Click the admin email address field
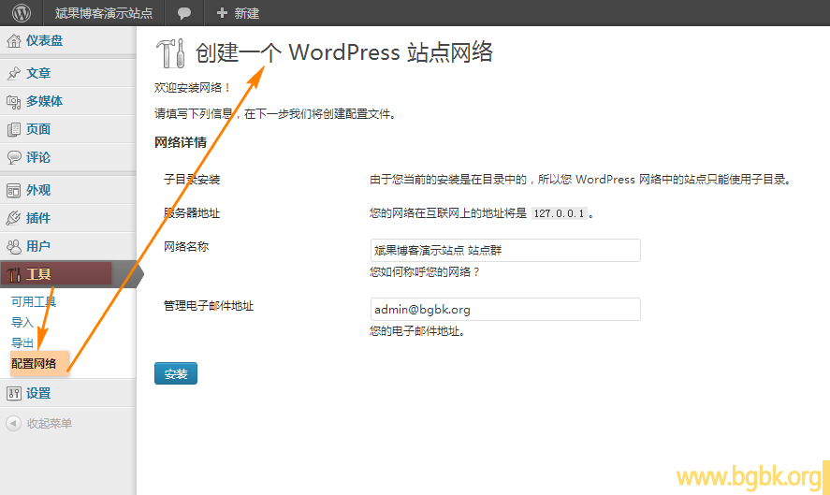The image size is (830, 495). click(505, 309)
